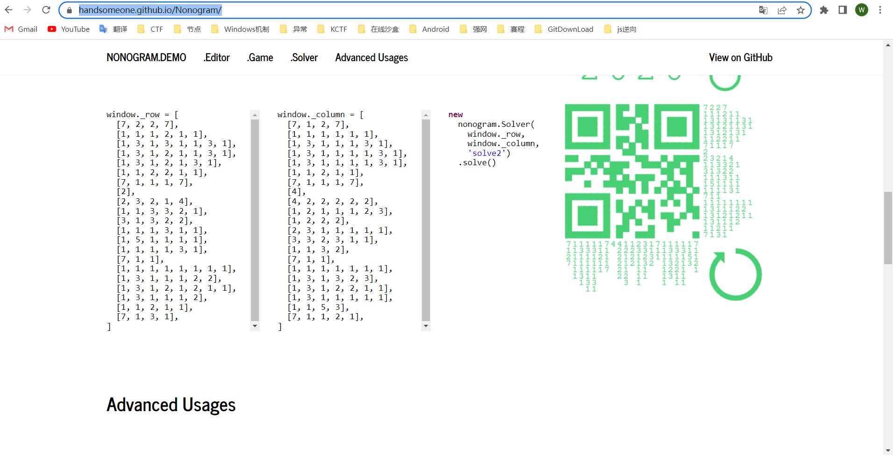Click the column textarea scrollbar track
This screenshot has width=893, height=455.
(x=426, y=220)
